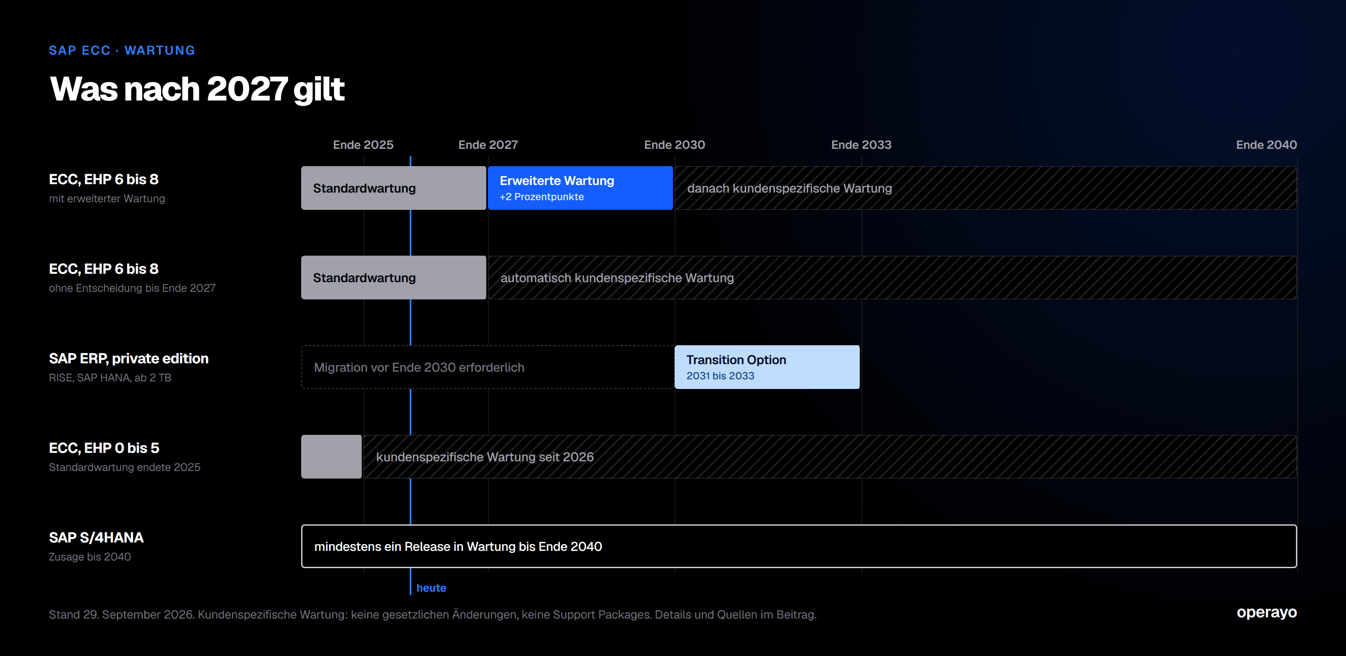Click "ECC, EHP 6 bis 8" above "mit erweiterter Wartung"
The height and width of the screenshot is (656, 1346).
(x=103, y=179)
